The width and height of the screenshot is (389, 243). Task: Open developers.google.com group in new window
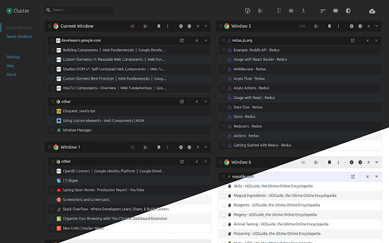coord(182,40)
